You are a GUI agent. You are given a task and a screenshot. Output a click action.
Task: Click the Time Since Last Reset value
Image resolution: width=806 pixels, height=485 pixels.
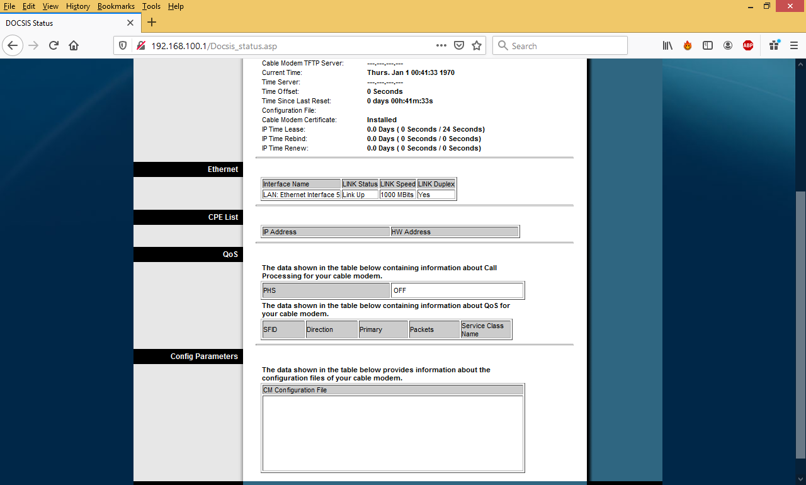point(400,101)
